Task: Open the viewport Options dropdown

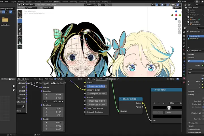Action: [178, 8]
